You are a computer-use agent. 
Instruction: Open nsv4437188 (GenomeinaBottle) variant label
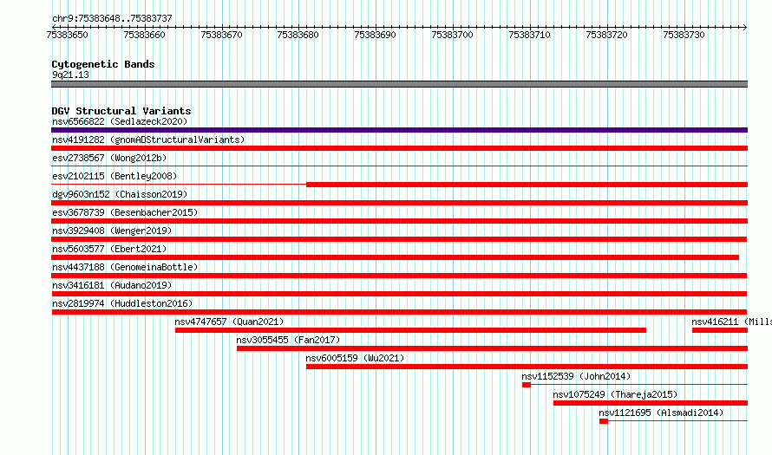tap(125, 267)
